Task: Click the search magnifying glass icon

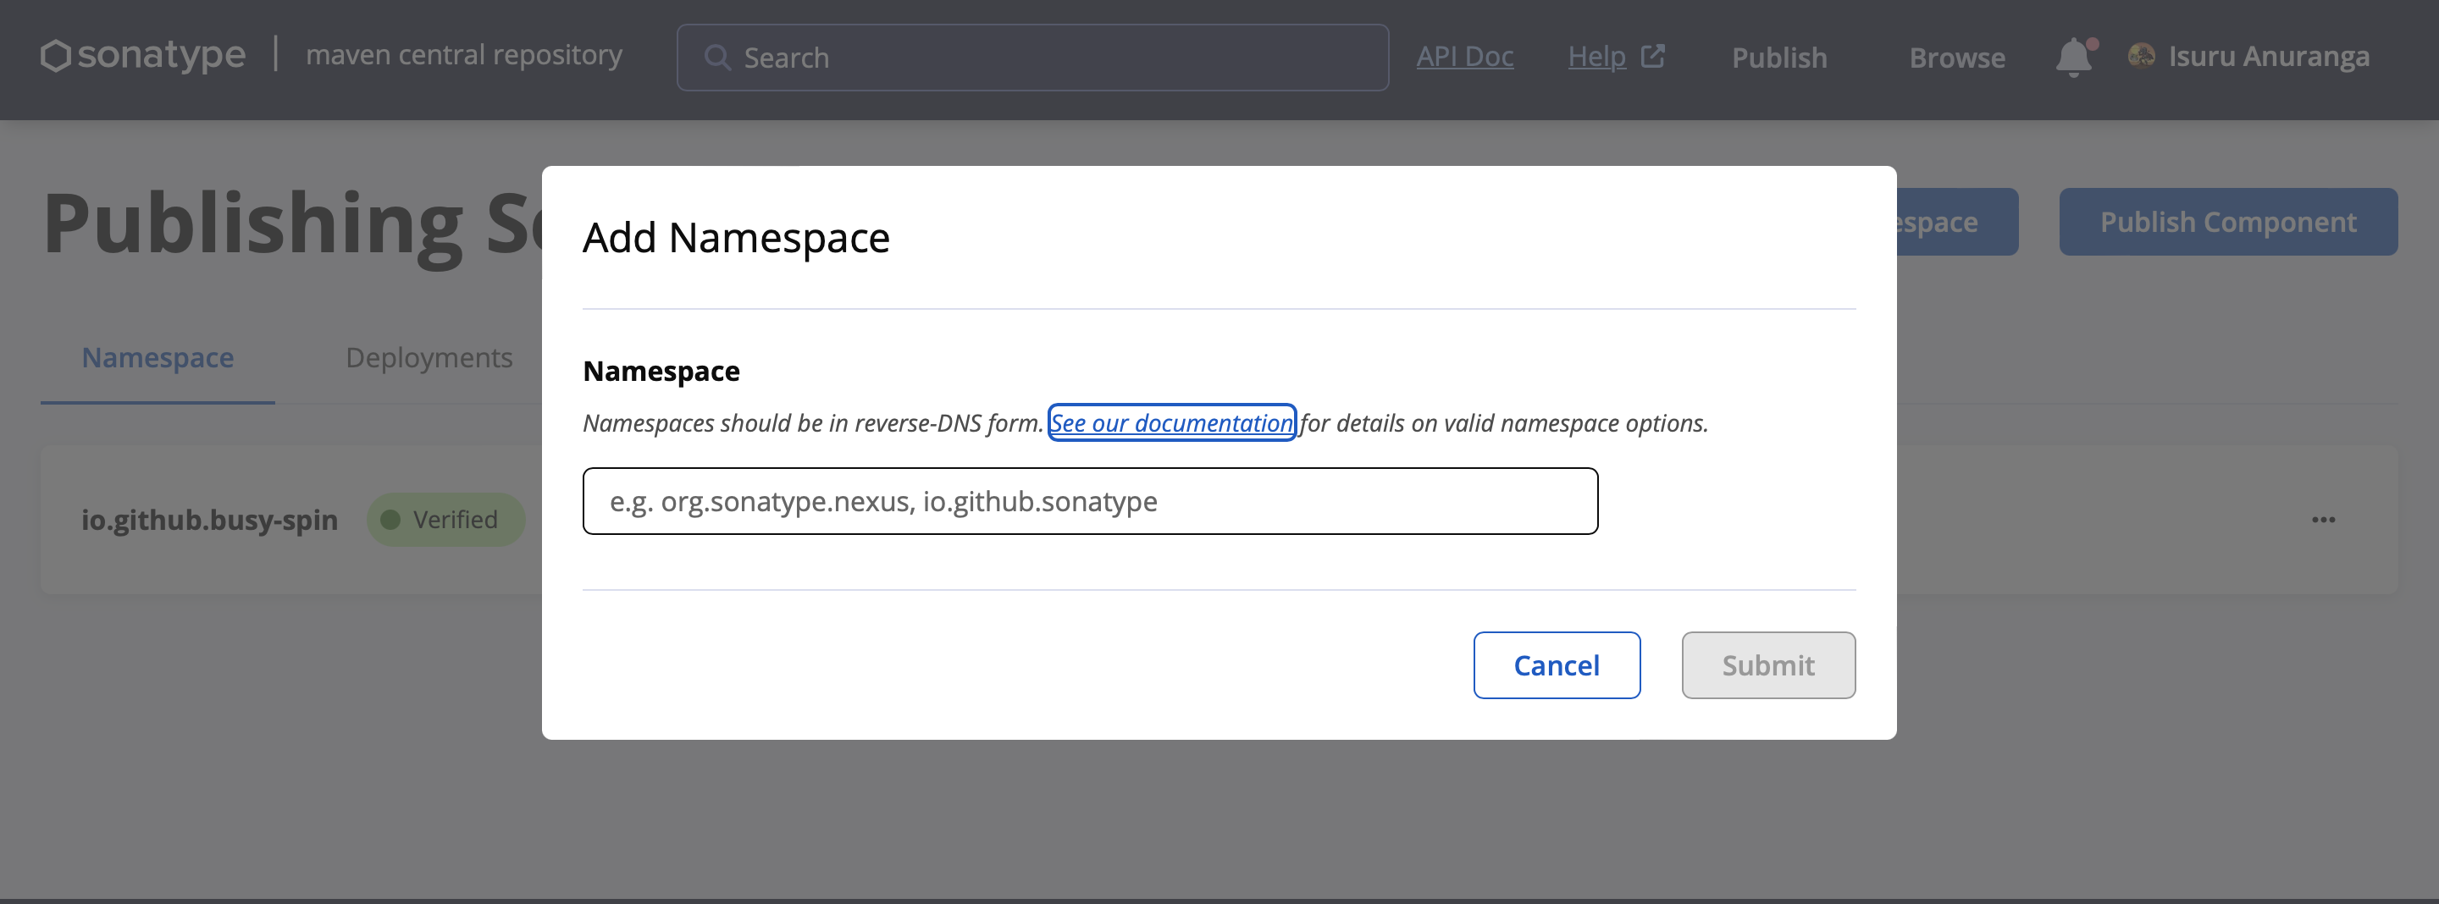Action: [719, 57]
